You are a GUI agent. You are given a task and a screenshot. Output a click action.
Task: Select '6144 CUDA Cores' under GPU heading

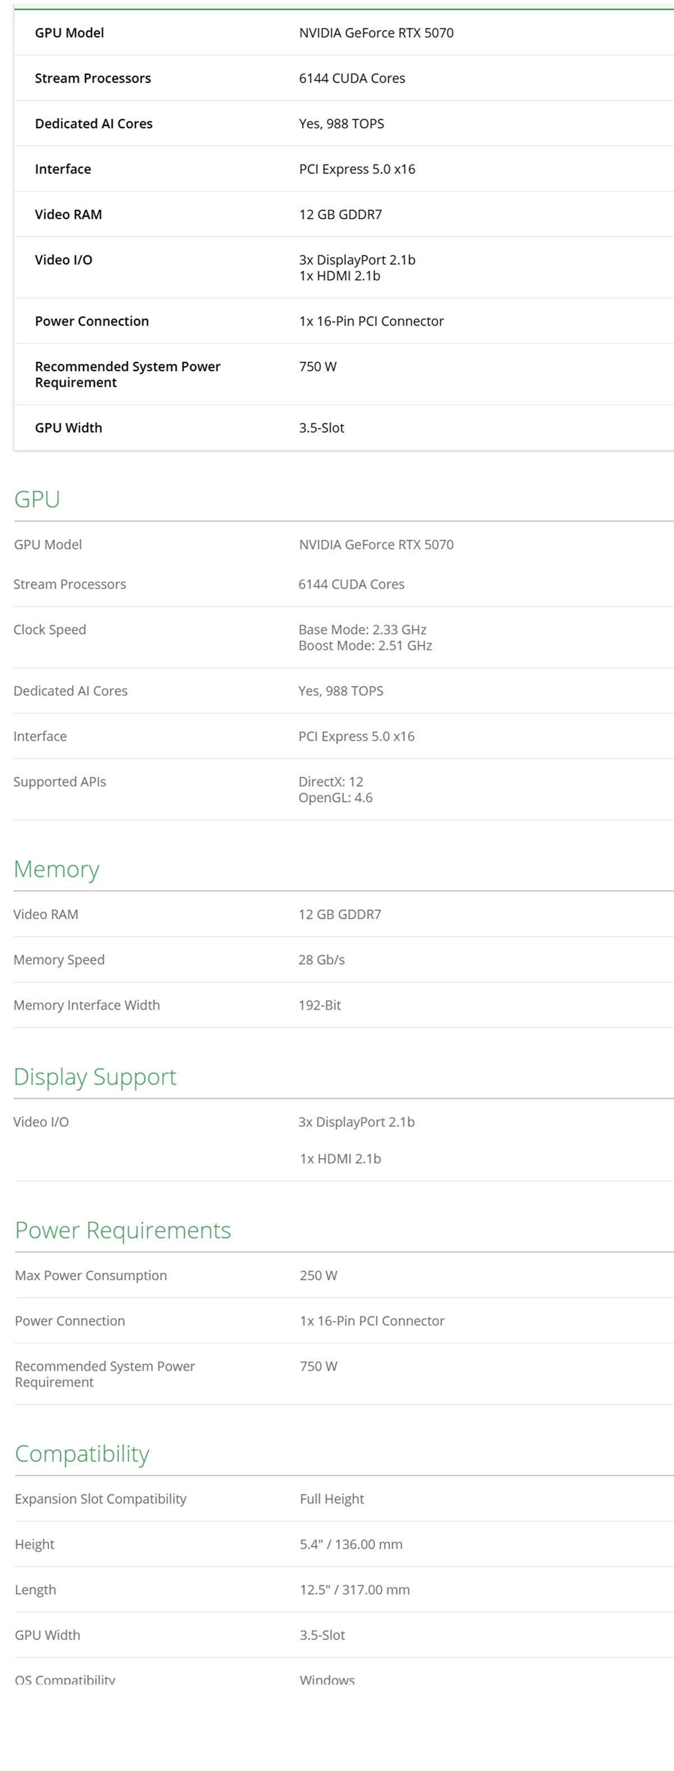tap(351, 584)
